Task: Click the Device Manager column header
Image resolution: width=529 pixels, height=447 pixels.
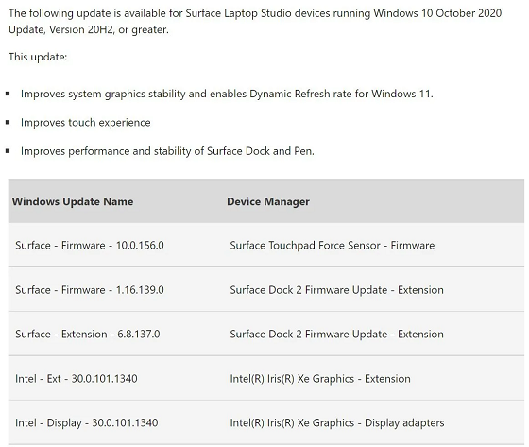Action: coord(268,201)
